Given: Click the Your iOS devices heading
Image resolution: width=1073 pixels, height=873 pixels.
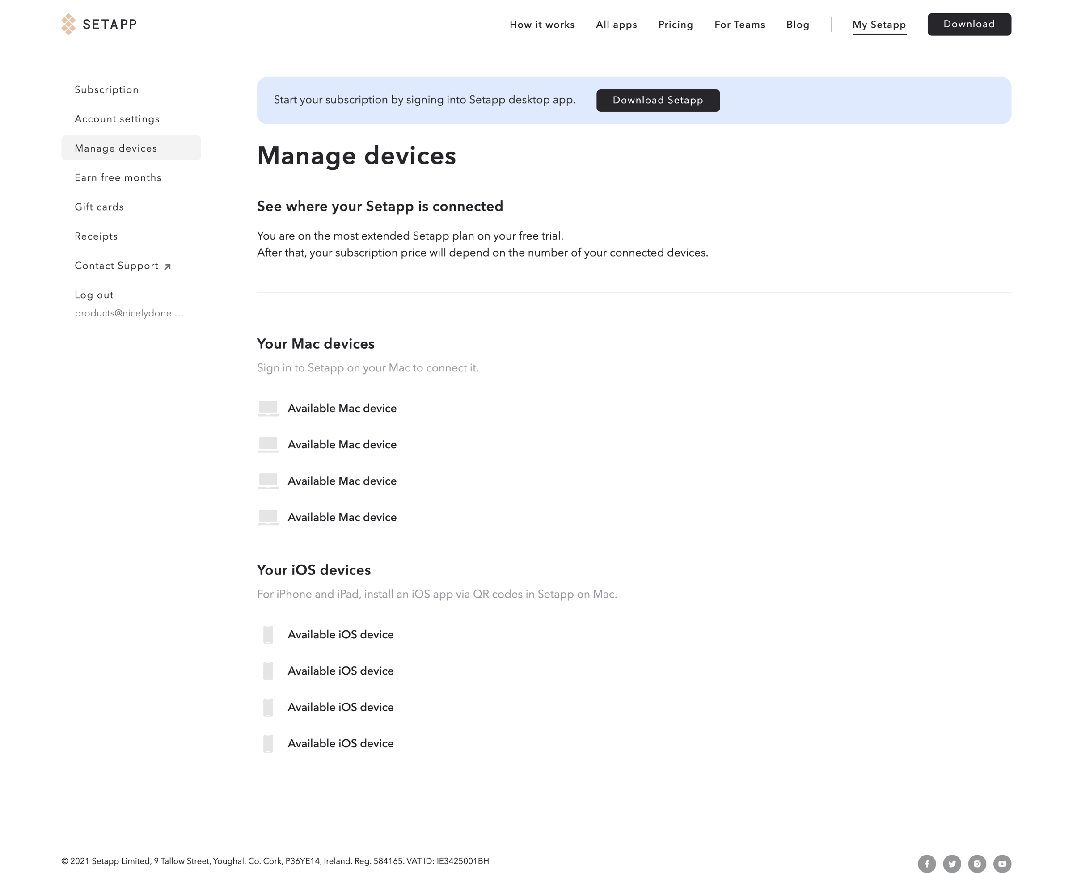Looking at the screenshot, I should click(313, 570).
